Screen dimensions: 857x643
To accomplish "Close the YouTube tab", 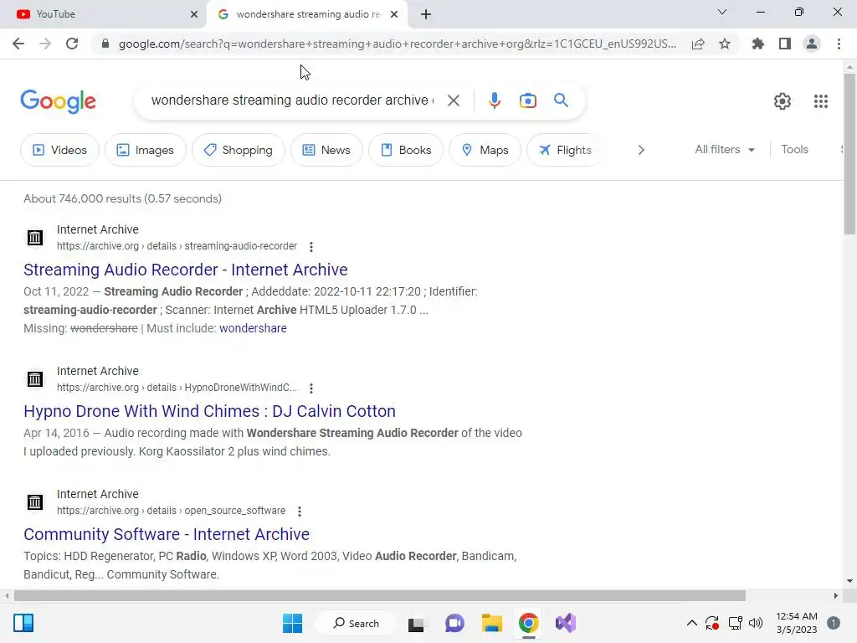I will click(x=193, y=14).
